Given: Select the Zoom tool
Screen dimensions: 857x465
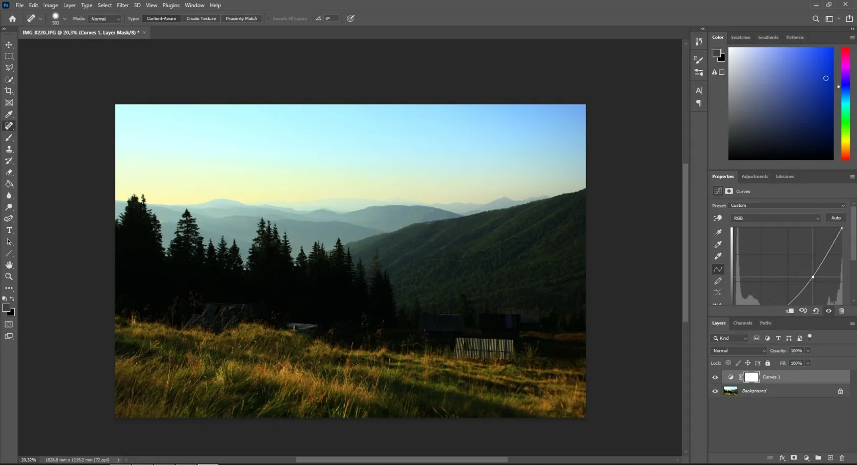Looking at the screenshot, I should [x=9, y=277].
